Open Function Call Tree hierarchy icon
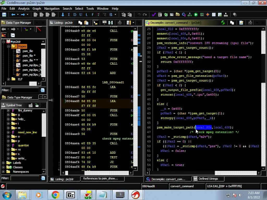The height and width of the screenshot is (200, 267). click(x=226, y=15)
